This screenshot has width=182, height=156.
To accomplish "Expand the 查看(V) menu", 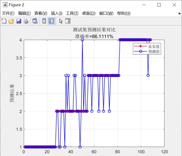I will [41, 13].
